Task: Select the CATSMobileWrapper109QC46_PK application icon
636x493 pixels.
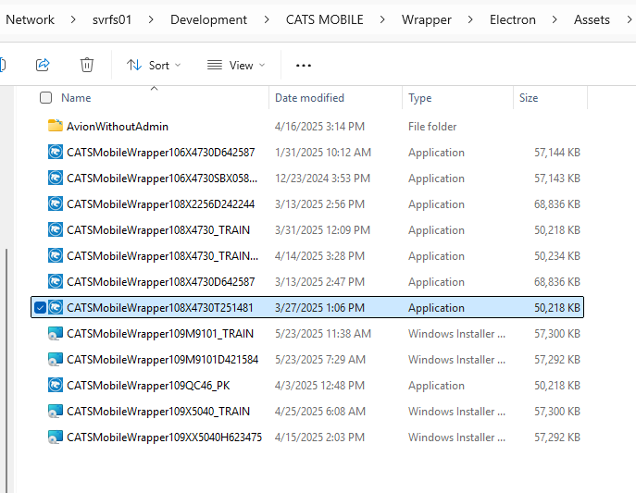Action: coord(56,386)
